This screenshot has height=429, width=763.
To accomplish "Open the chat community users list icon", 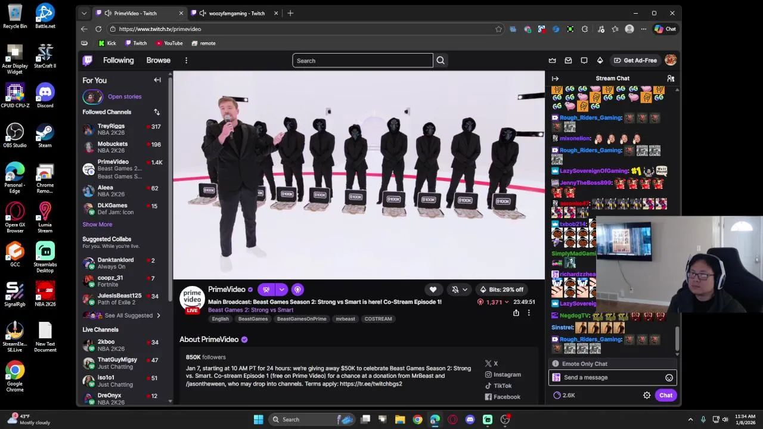I will click(671, 78).
